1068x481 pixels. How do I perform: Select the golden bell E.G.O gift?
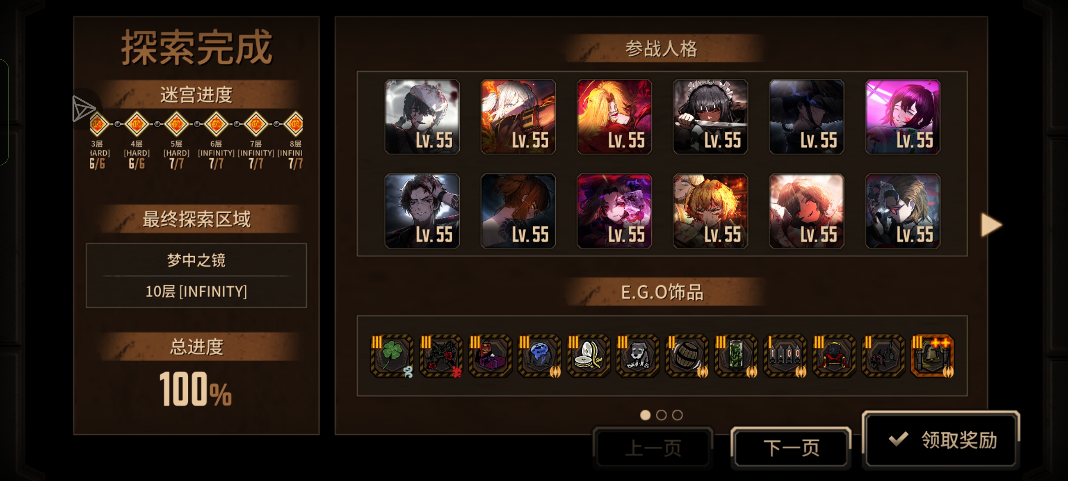[x=932, y=356]
